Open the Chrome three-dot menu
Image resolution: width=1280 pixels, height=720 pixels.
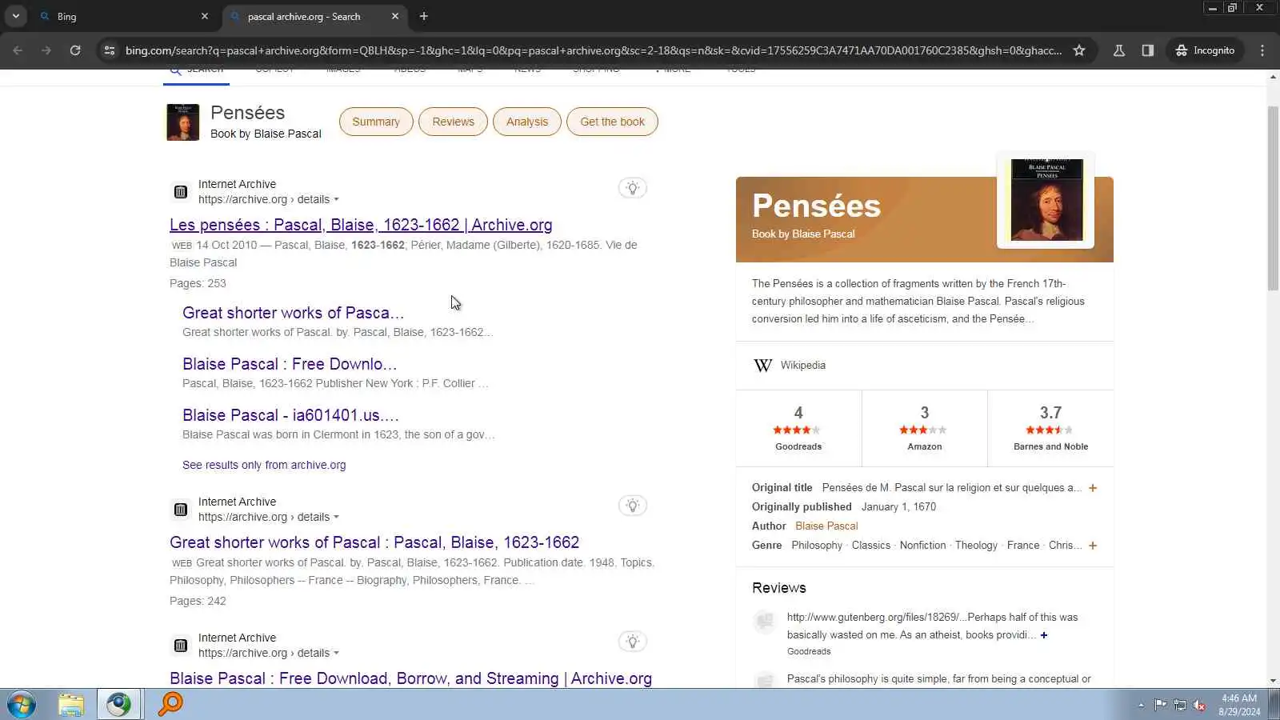point(1262,50)
